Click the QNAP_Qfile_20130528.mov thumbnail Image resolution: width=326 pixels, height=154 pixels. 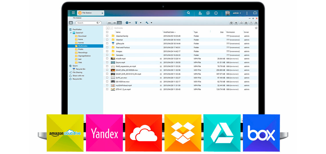tap(113, 70)
